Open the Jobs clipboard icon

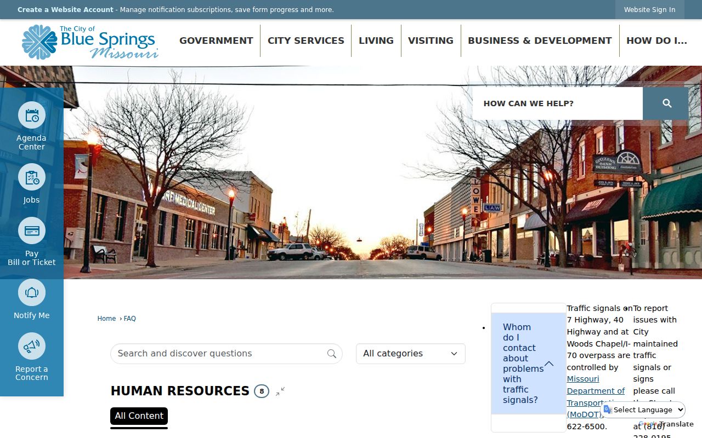(x=32, y=177)
